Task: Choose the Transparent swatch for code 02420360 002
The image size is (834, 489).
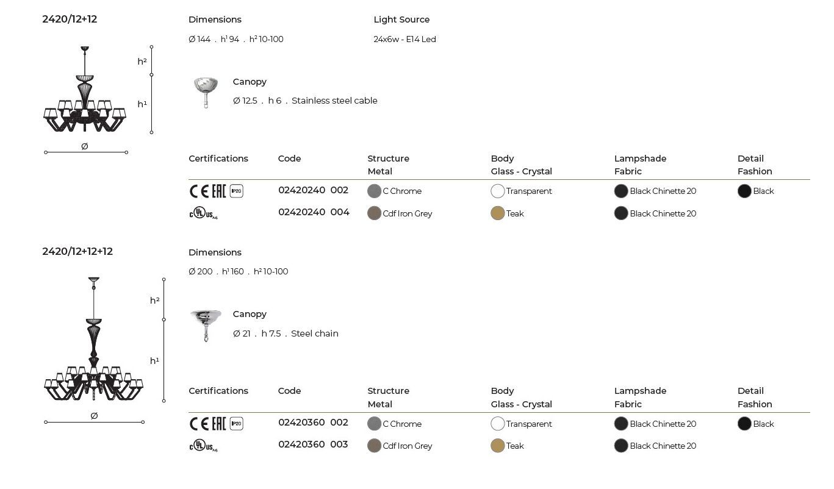Action: (498, 424)
